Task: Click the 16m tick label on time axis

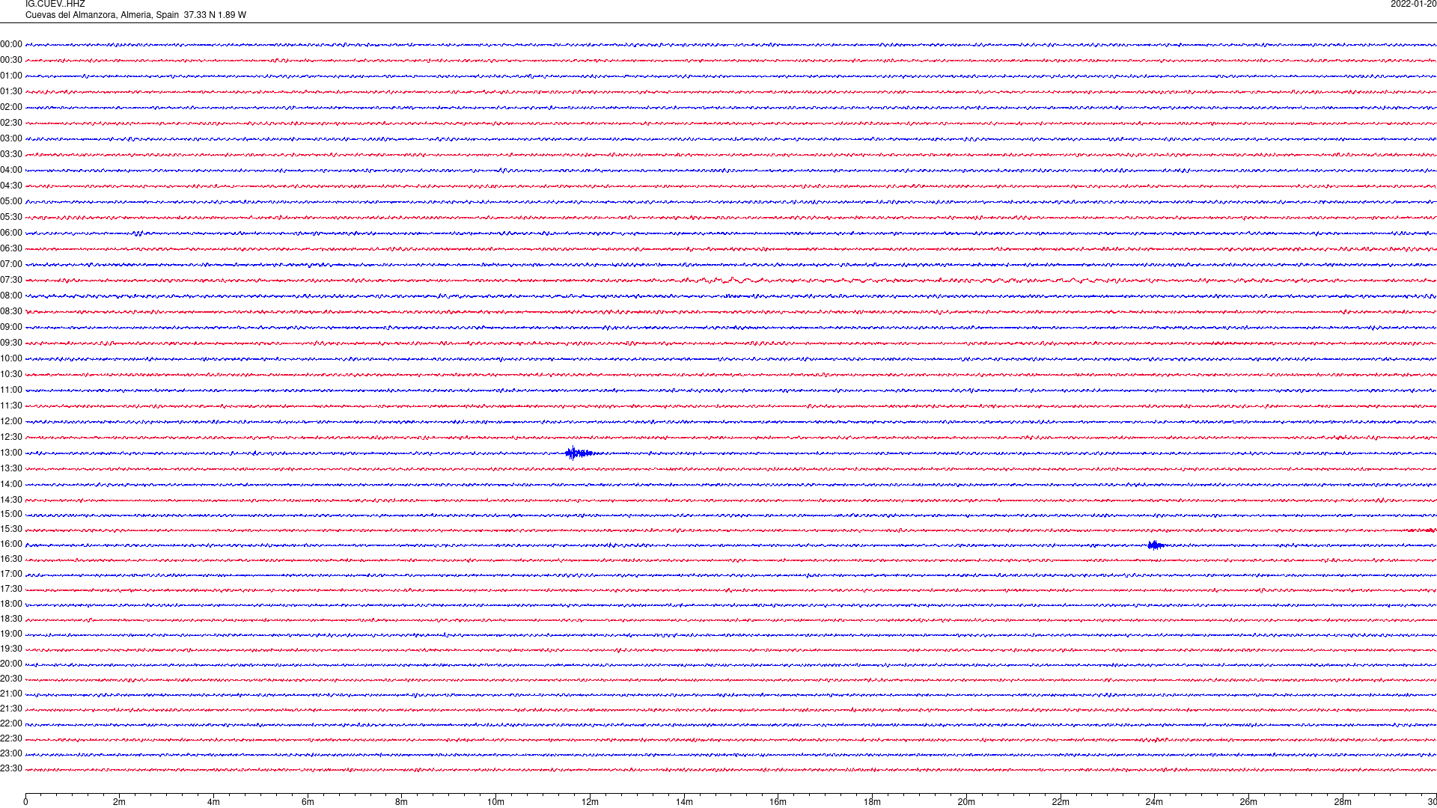Action: click(778, 802)
